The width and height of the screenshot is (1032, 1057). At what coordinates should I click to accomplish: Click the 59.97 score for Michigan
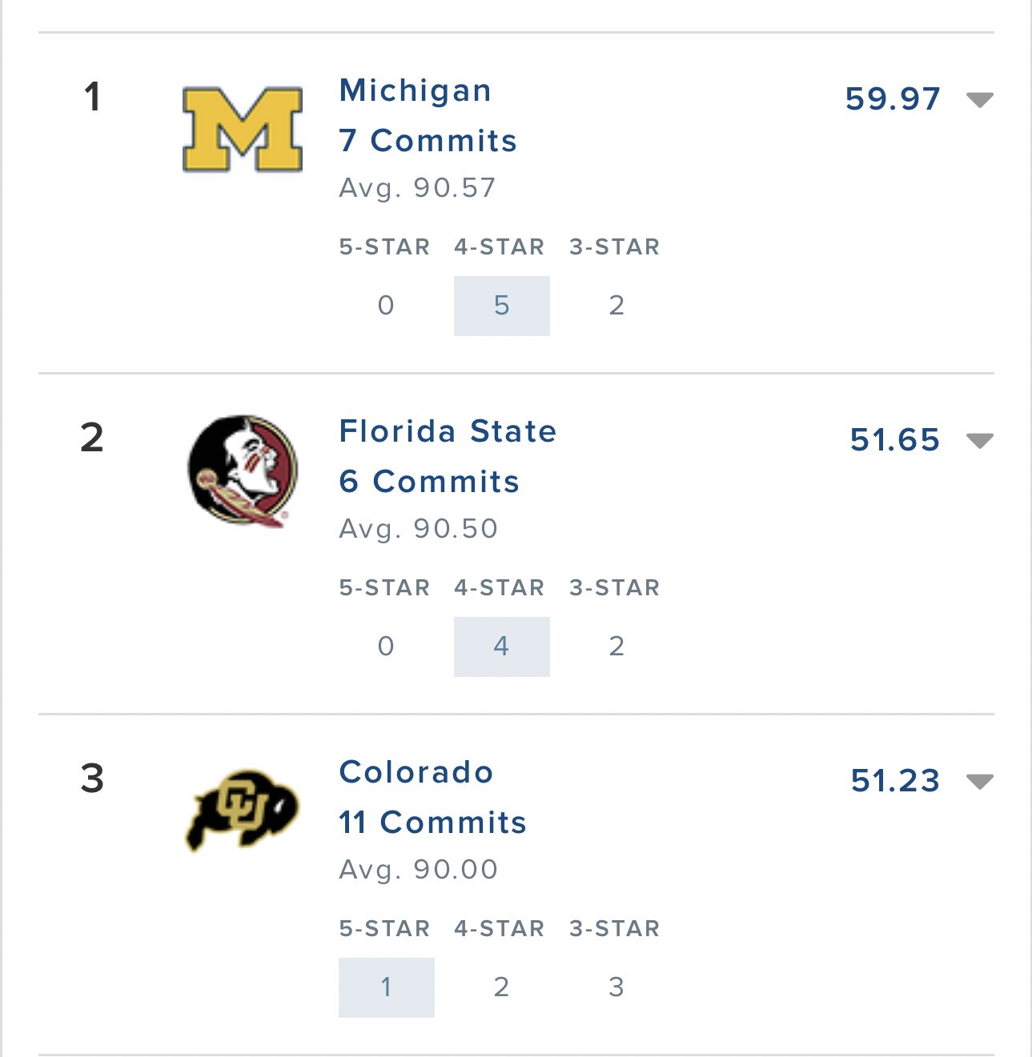click(x=893, y=99)
